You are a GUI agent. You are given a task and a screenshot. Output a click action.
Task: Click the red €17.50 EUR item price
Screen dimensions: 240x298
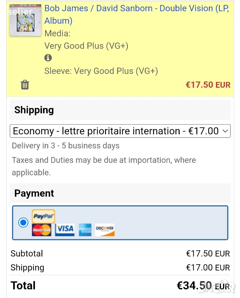tap(208, 85)
